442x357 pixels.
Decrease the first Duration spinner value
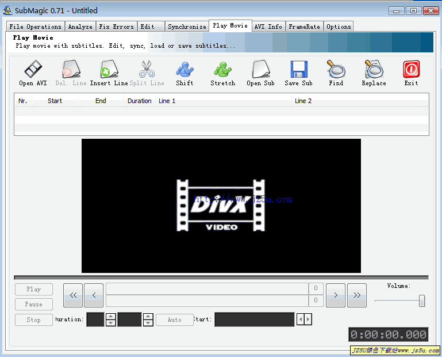(111, 323)
